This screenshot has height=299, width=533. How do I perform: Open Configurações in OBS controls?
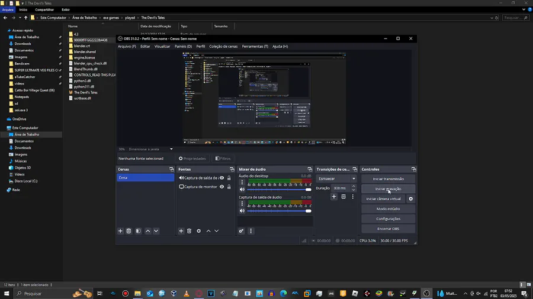click(x=388, y=219)
